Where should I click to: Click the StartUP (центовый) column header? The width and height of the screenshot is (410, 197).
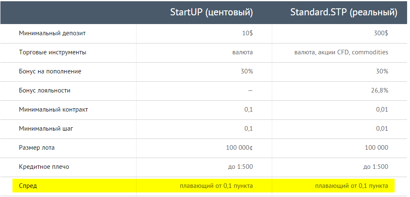pyautogui.click(x=211, y=12)
